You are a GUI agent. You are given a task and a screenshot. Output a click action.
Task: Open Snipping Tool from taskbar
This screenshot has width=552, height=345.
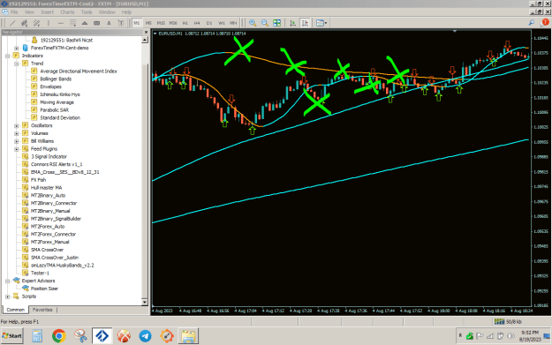click(80, 336)
